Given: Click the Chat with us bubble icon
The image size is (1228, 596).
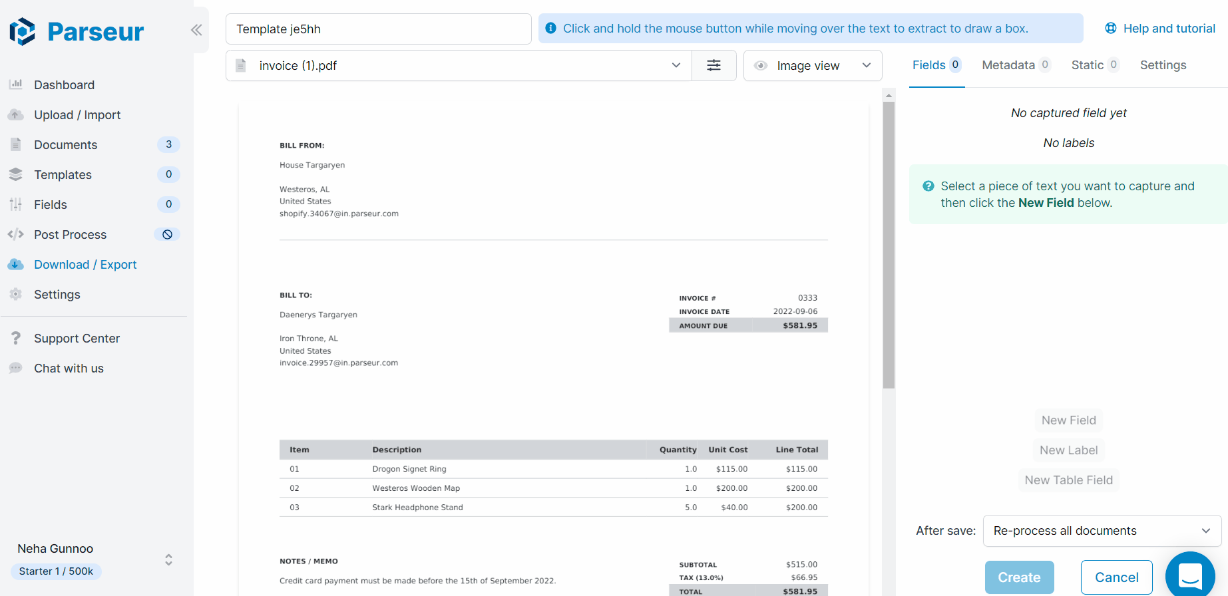Looking at the screenshot, I should 16,368.
